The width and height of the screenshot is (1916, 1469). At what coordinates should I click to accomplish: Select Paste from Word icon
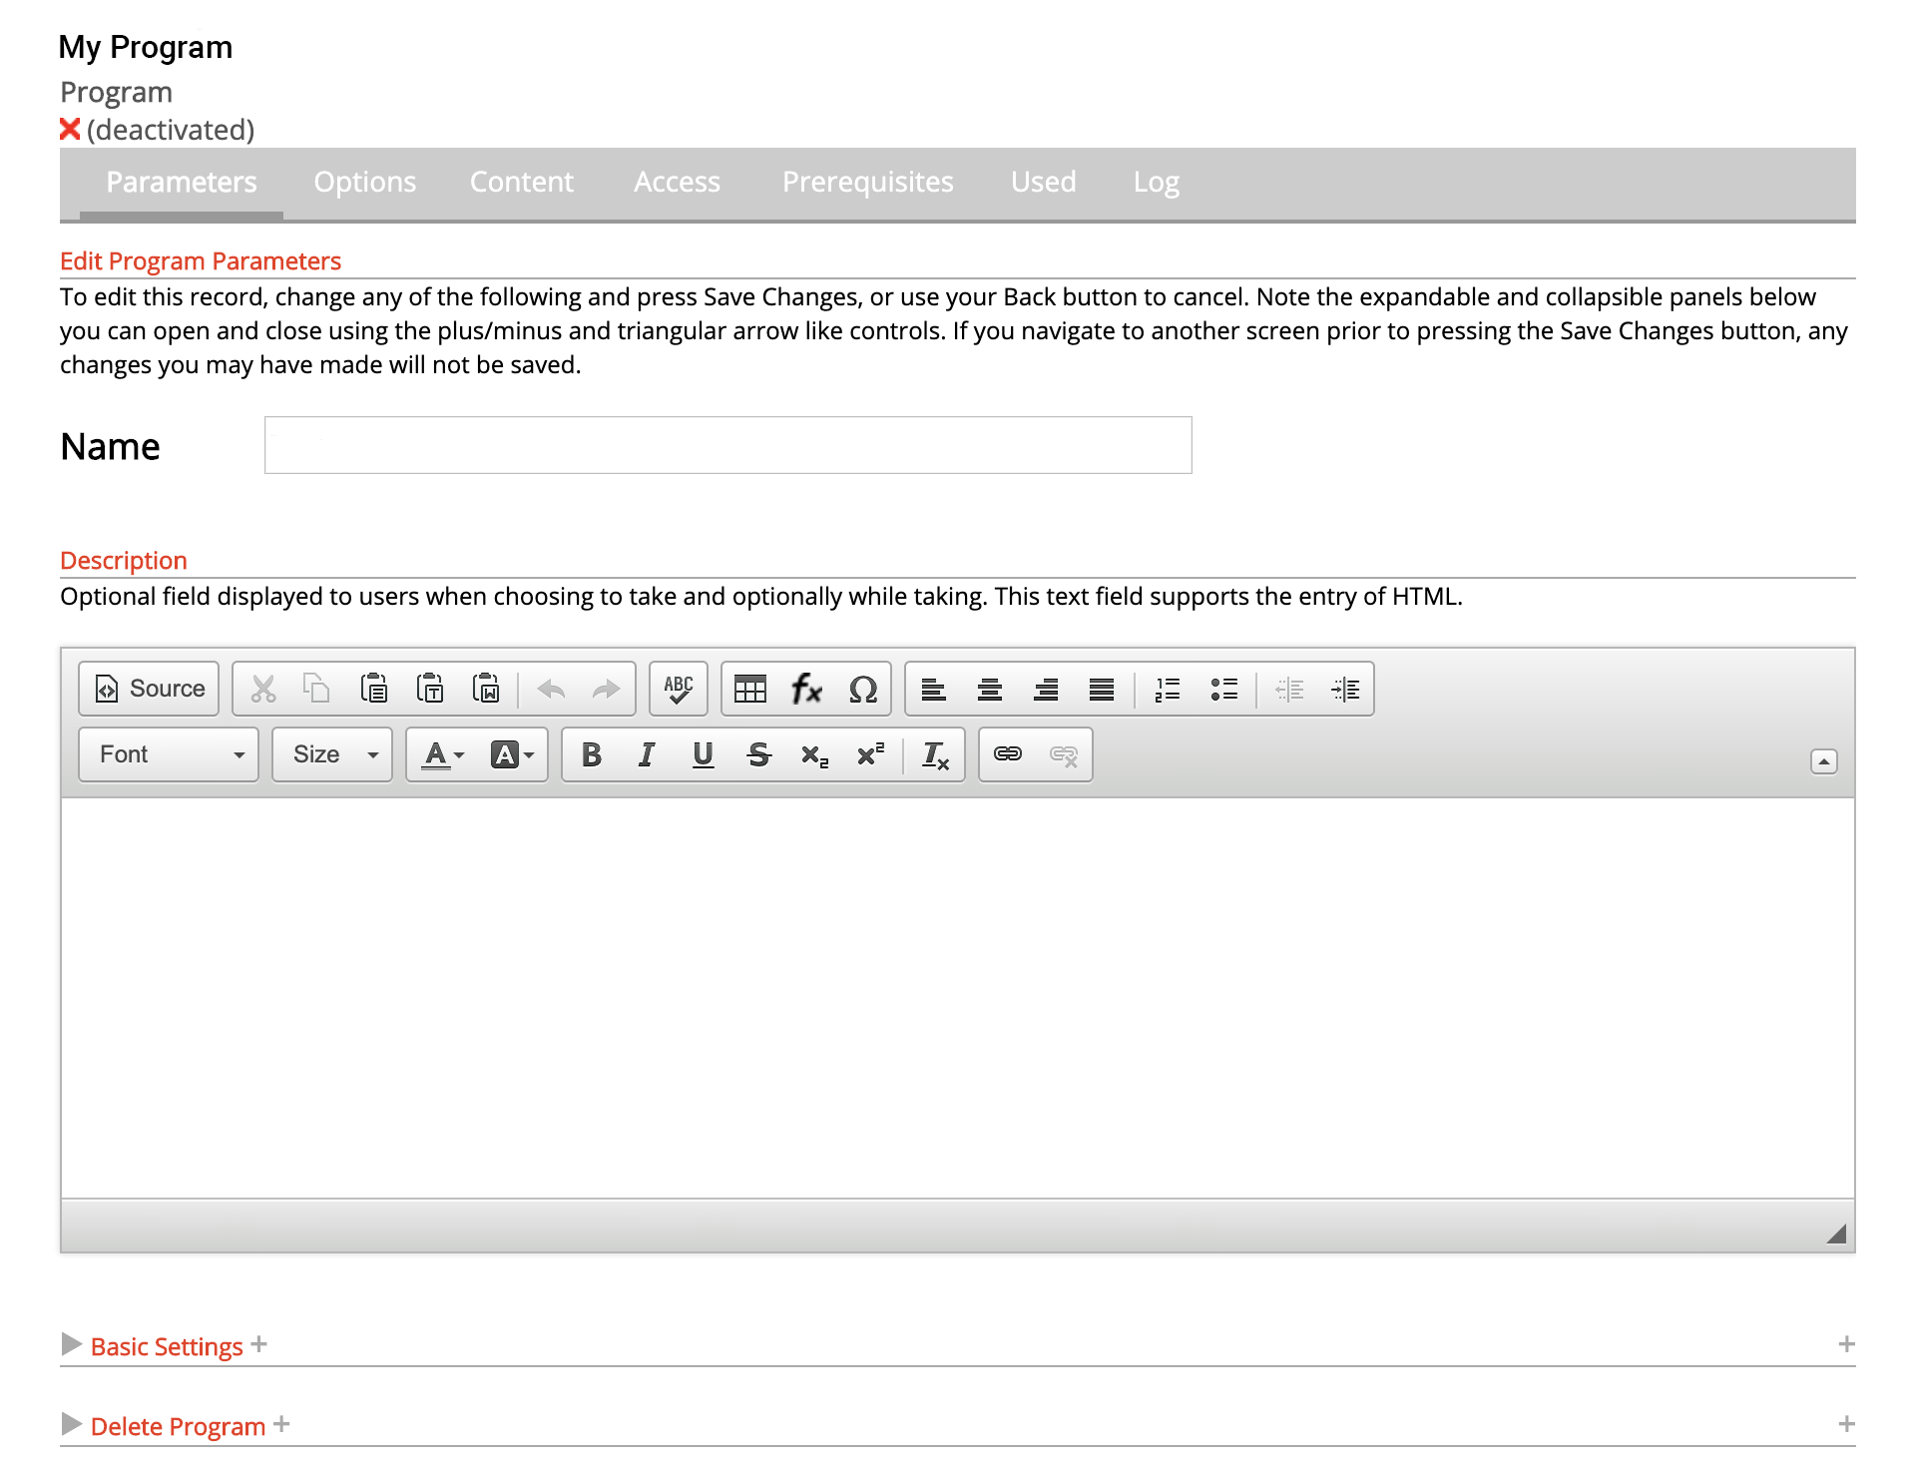pyautogui.click(x=486, y=689)
